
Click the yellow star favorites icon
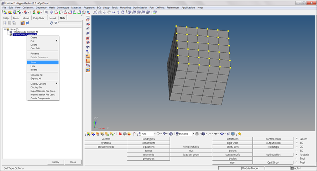pyautogui.click(x=240, y=134)
